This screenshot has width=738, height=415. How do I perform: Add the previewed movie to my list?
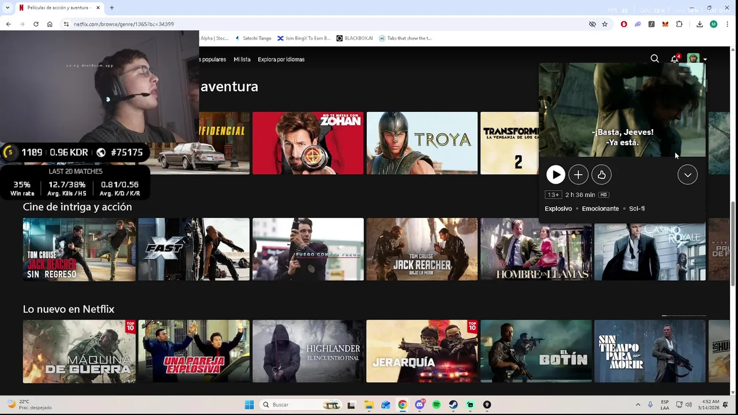click(x=578, y=175)
